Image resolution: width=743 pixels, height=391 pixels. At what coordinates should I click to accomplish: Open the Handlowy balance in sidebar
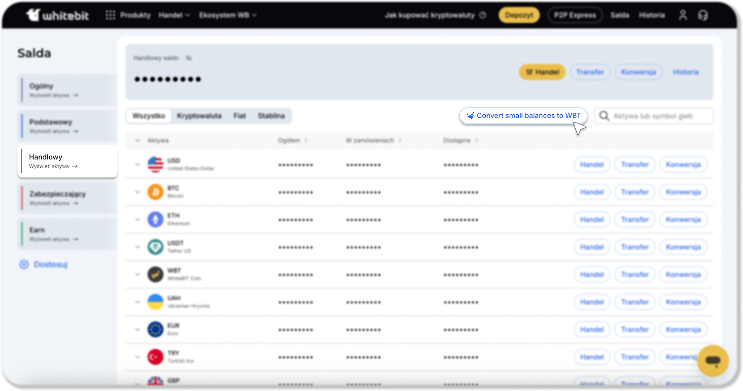click(x=67, y=161)
